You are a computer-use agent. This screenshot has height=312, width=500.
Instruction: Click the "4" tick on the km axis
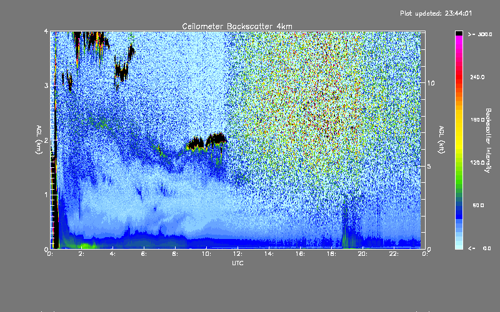[46, 31]
